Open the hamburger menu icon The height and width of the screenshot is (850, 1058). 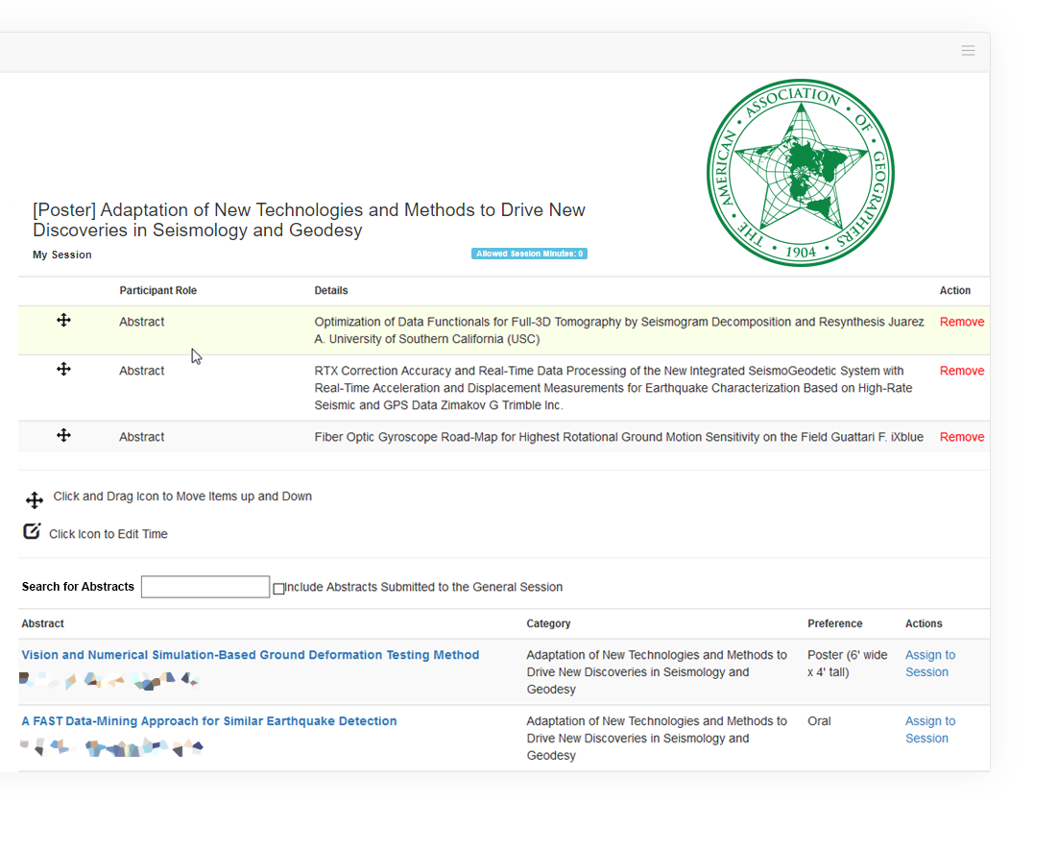point(968,51)
